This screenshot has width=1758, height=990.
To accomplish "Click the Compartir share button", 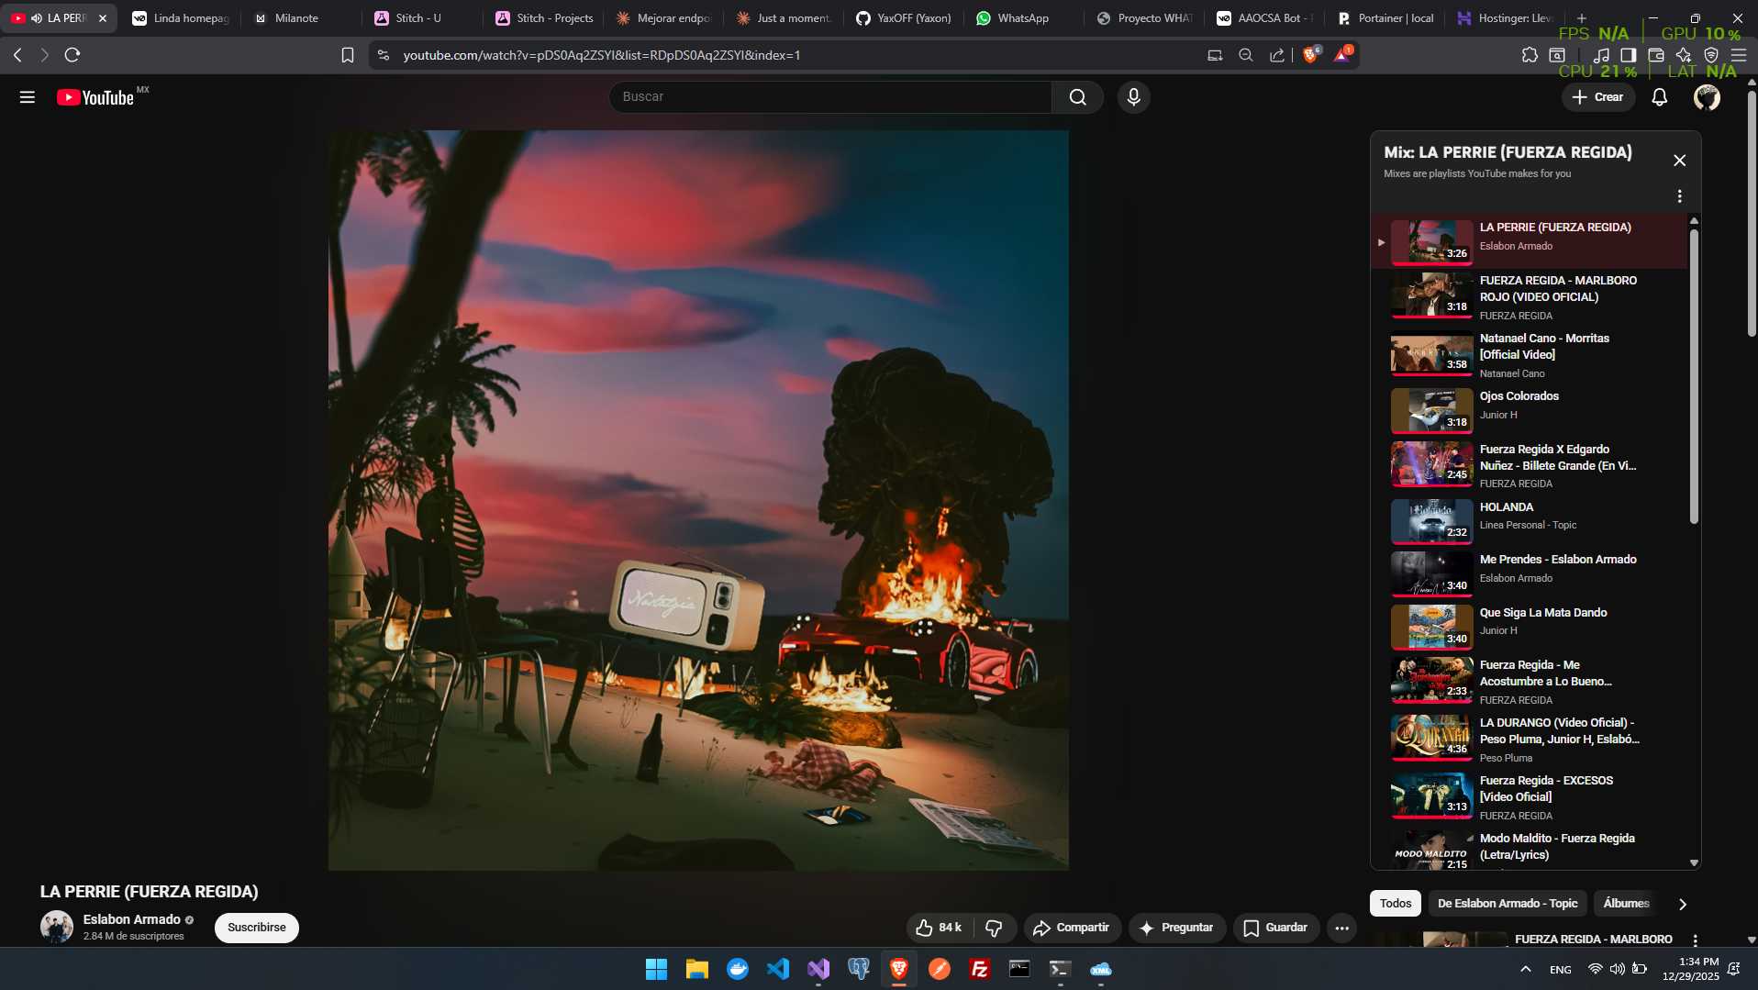I will (1071, 928).
